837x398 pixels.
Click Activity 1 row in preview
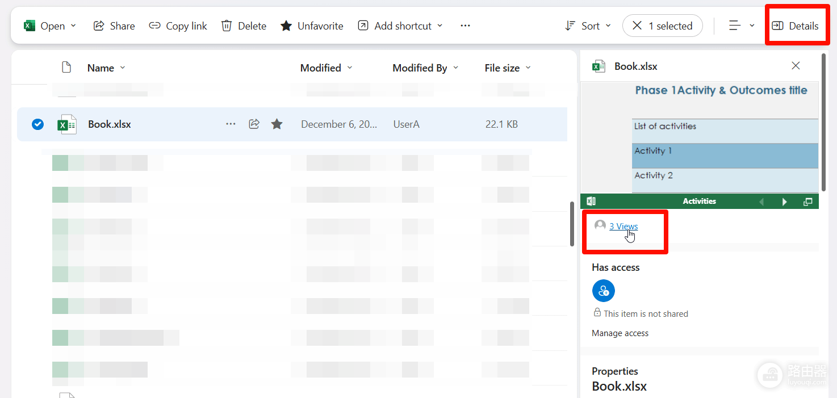725,156
